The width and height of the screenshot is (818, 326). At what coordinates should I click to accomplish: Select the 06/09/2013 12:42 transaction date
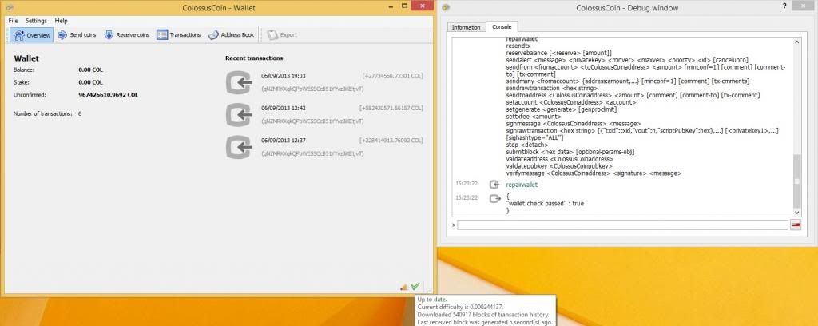point(284,109)
